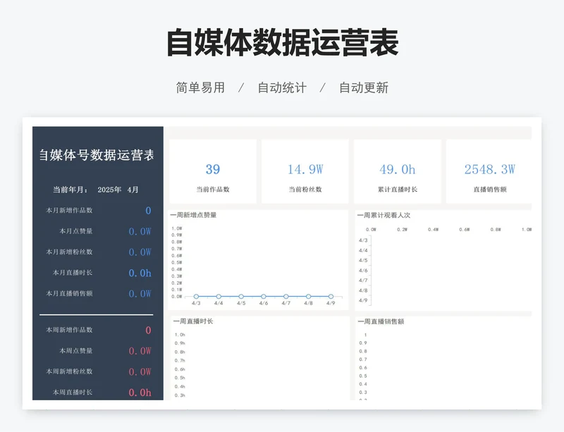Select the value beside 本月直播销售额
The height and width of the screenshot is (432, 564).
tap(140, 294)
